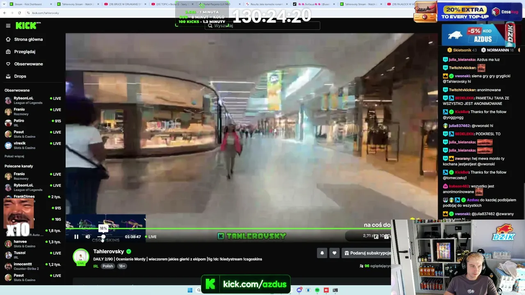Screen dimensions: 525x295
Task: Go to Strona główna
Action: point(28,39)
